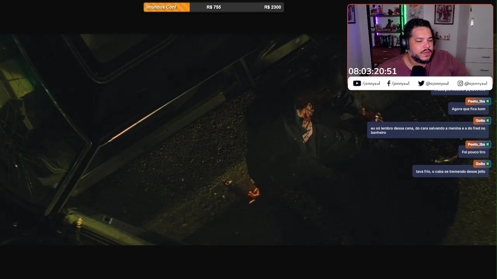The height and width of the screenshot is (279, 497).
Task: Click username Goito above 'tava frio' message
Action: coord(480,164)
